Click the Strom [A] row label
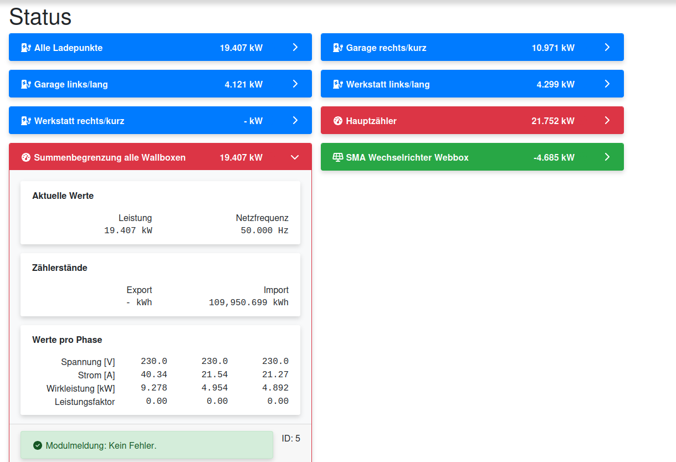 point(96,375)
